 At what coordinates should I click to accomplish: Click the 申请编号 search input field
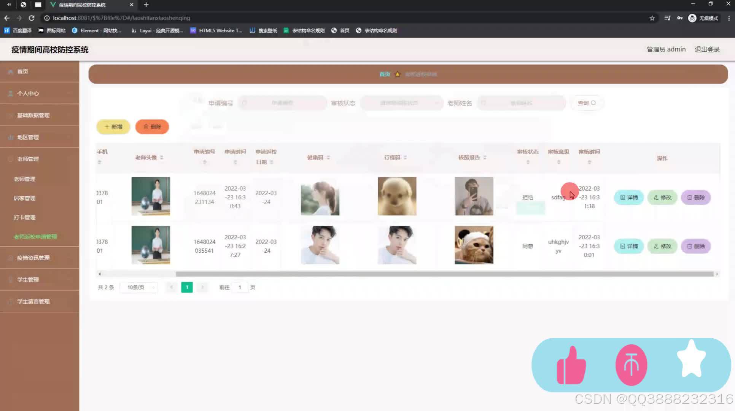point(282,103)
